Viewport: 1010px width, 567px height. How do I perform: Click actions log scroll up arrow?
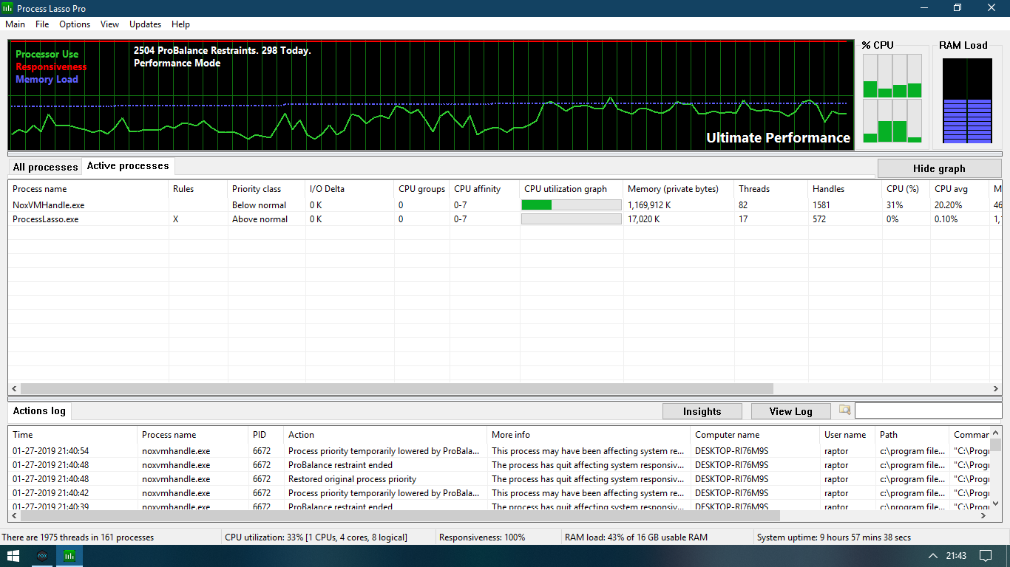pos(996,433)
